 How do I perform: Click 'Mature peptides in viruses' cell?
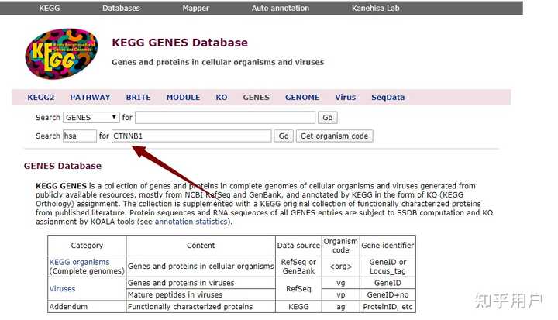point(201,294)
